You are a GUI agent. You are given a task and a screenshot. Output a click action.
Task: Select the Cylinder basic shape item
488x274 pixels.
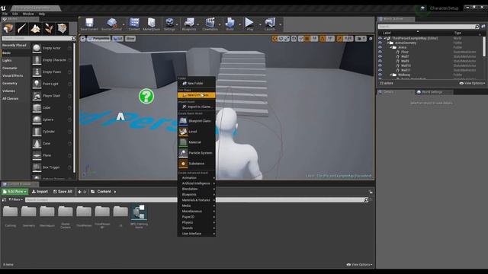point(52,132)
